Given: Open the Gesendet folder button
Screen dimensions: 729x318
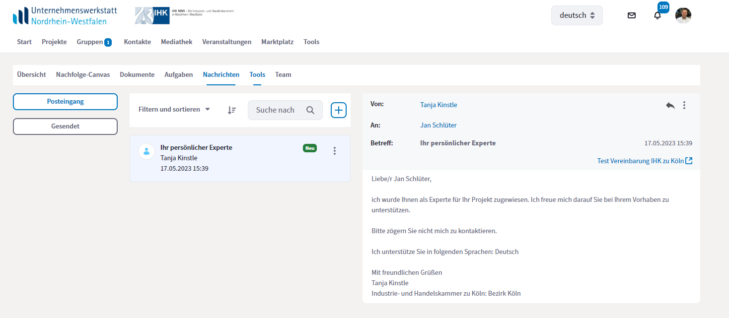Looking at the screenshot, I should click(65, 127).
